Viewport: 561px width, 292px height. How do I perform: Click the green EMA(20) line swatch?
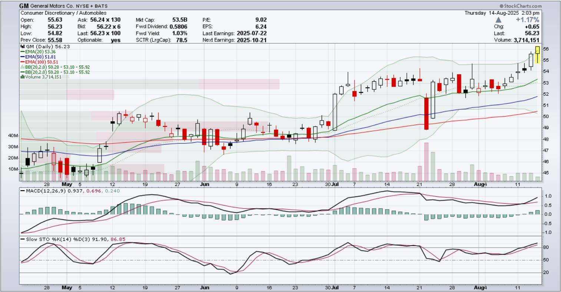click(x=23, y=52)
